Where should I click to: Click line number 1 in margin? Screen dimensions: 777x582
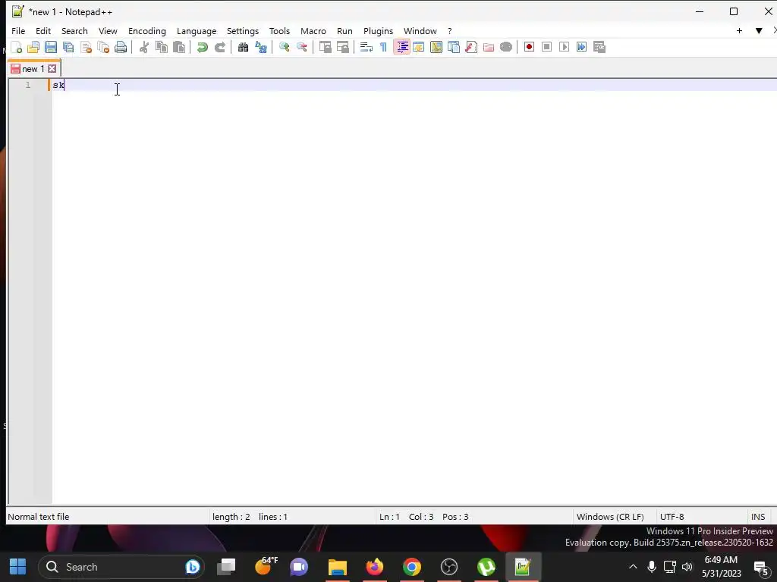[x=28, y=85]
